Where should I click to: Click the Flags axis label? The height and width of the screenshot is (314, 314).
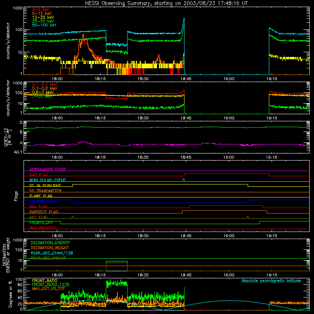[16, 196]
